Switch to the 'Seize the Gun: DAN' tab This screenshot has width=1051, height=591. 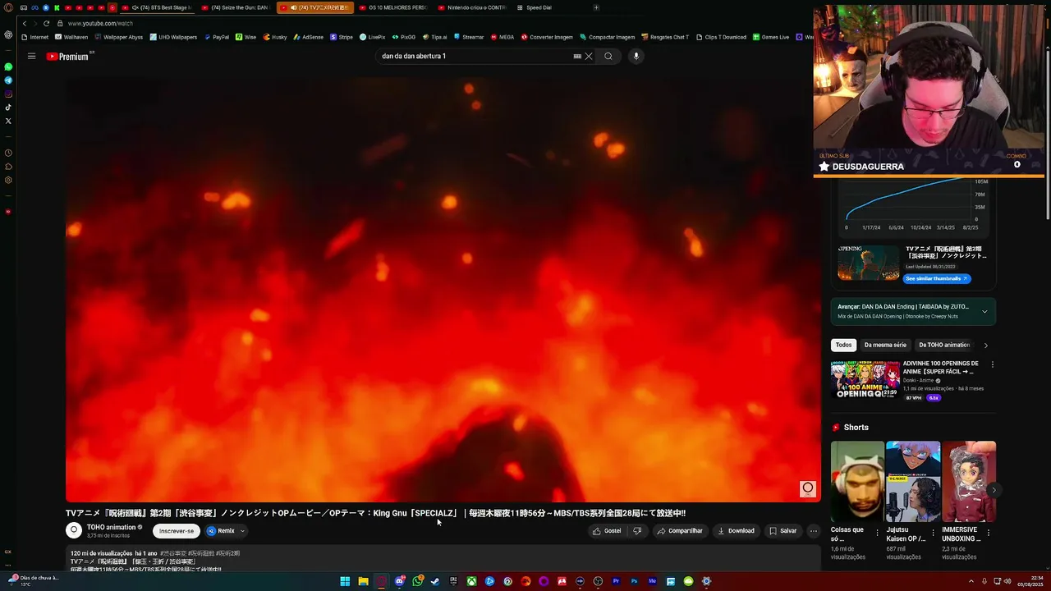(236, 7)
